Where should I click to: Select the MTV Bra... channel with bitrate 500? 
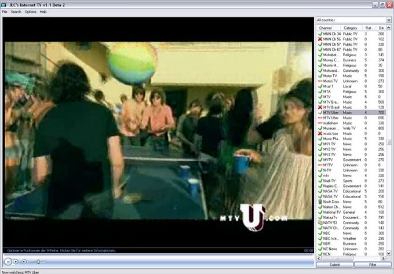coord(351,102)
